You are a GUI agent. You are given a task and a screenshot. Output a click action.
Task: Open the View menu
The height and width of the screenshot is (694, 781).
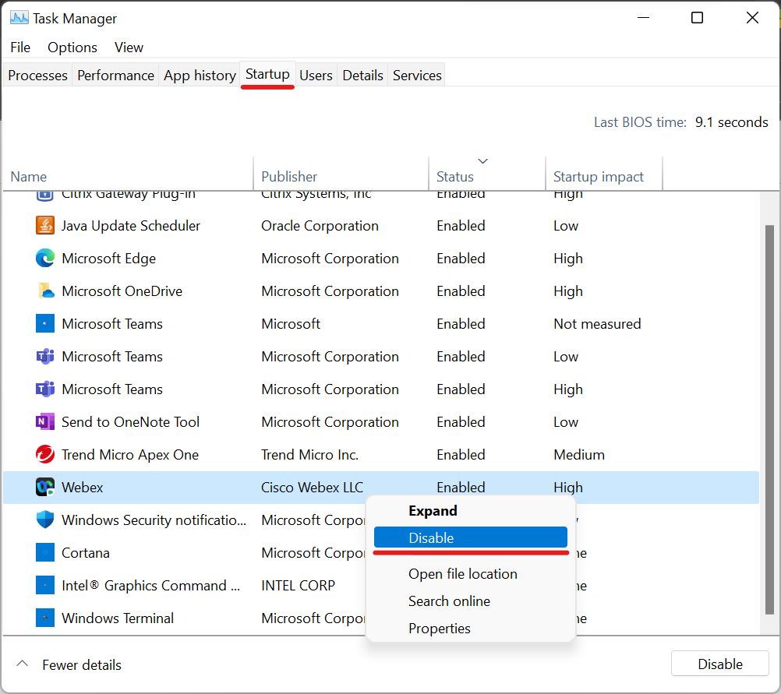tap(129, 48)
